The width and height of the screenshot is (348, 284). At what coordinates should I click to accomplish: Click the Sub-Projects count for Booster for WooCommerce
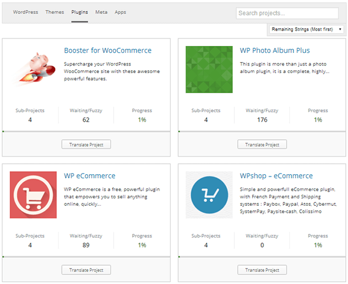tap(30, 120)
